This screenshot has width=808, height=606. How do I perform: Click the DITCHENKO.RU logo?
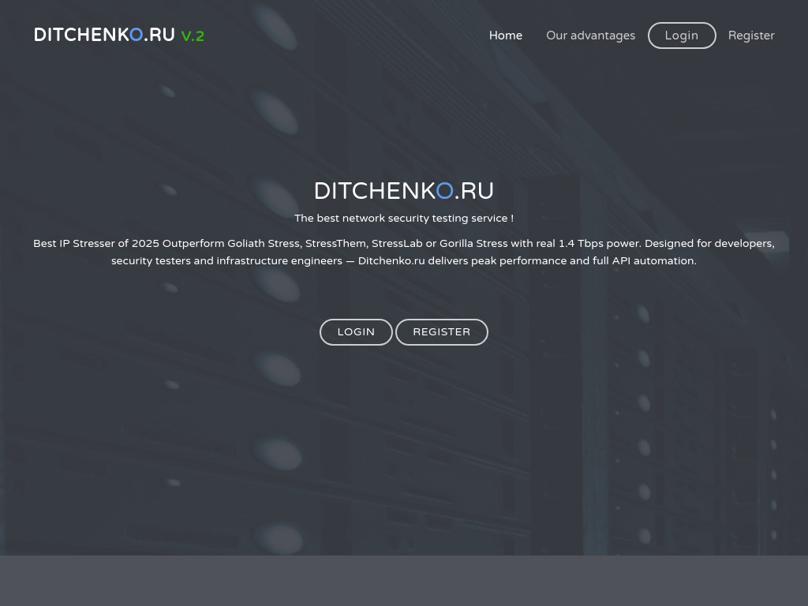(x=103, y=35)
